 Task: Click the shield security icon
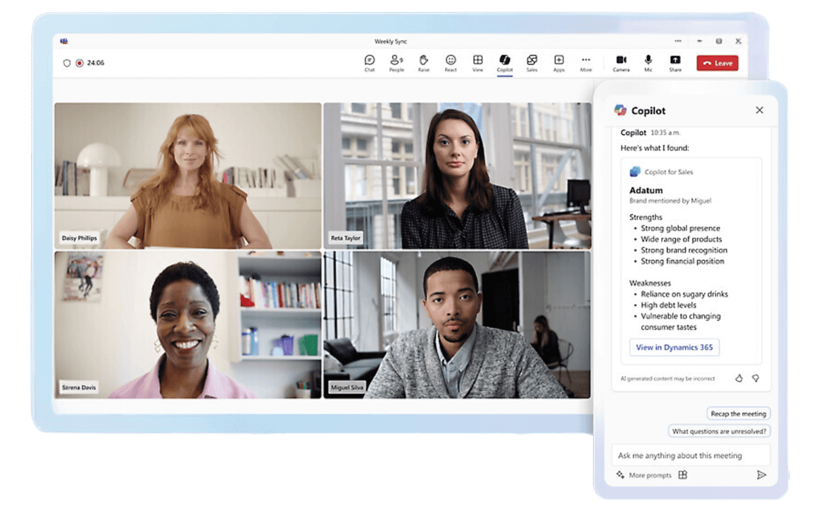(66, 63)
